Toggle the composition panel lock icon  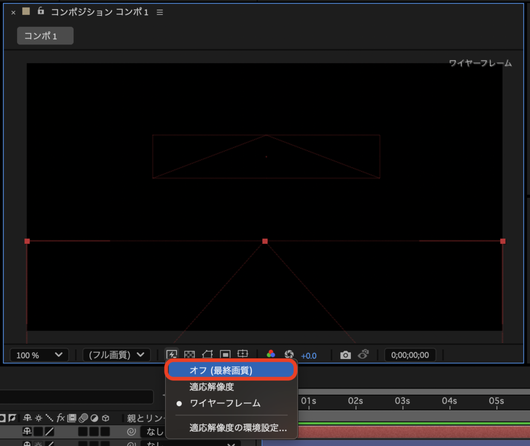pyautogui.click(x=40, y=11)
